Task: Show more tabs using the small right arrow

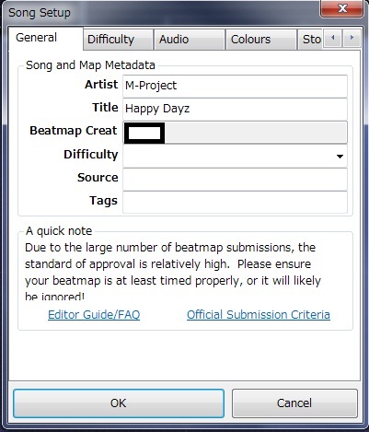Action: point(352,38)
